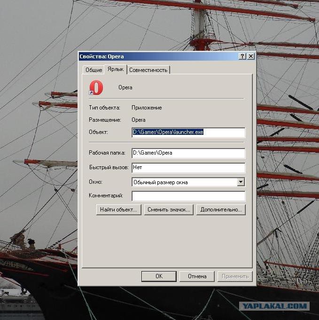This screenshot has height=320, width=319.
Task: Switch to the Общие tab
Action: 93,70
